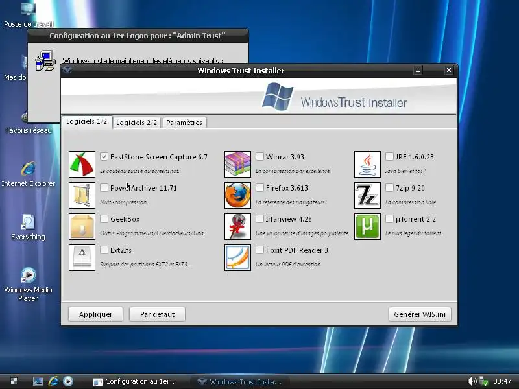The image size is (519, 389).
Task: Close the Windows Trust Installer window
Action: tap(448, 70)
